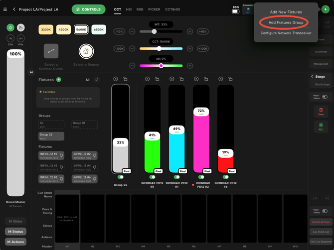Collapse the left panel with arrows icon
This screenshot has width=334, height=250.
pyautogui.click(x=31, y=72)
